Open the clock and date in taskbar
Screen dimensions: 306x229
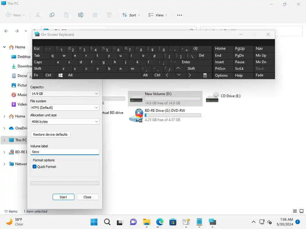[285, 222]
